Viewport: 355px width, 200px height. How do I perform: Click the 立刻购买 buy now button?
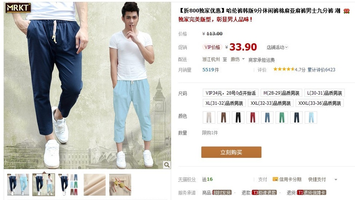[231, 152]
